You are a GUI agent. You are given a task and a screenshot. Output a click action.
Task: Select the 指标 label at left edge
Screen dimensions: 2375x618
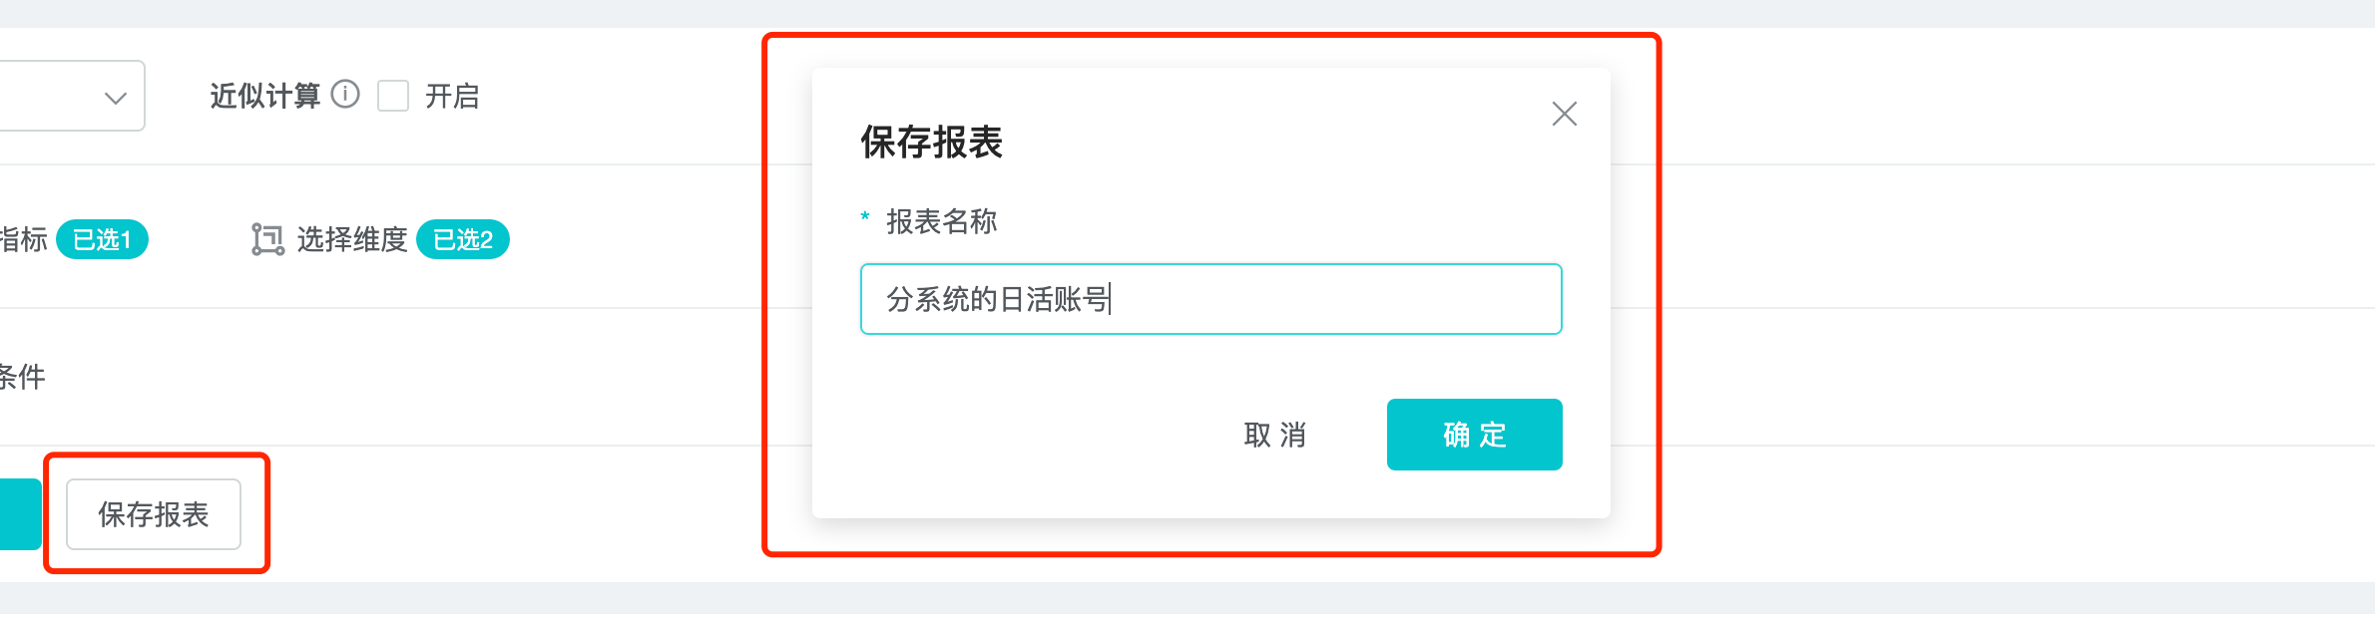(x=22, y=239)
